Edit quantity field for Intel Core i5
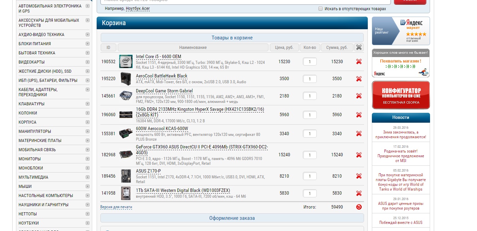This screenshot has height=231, width=477. pos(310,61)
